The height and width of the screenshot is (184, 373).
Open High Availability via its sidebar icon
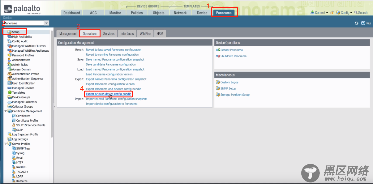(10, 37)
